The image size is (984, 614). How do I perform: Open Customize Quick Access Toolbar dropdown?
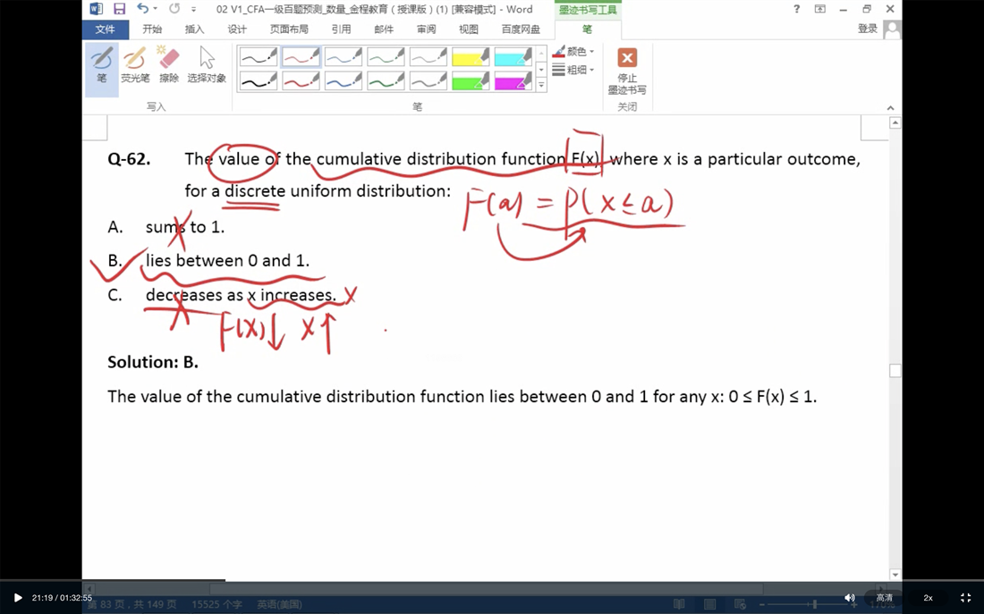[x=193, y=10]
